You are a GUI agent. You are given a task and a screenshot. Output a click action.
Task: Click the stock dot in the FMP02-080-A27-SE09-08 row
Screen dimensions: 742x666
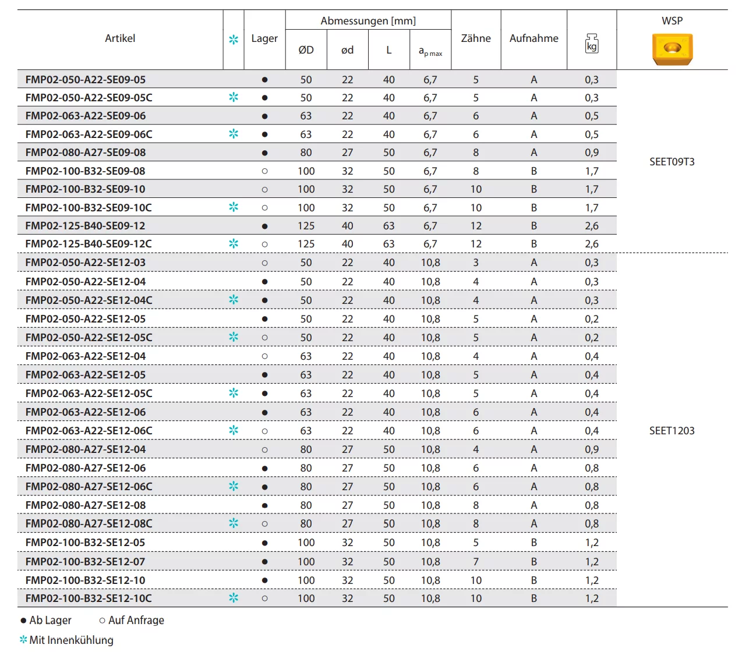point(264,153)
